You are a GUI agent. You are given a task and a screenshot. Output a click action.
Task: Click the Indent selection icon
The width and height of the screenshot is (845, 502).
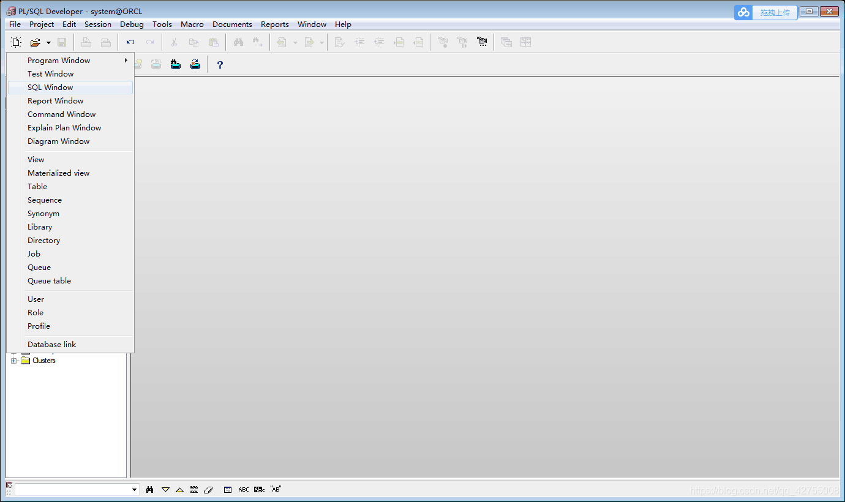pyautogui.click(x=359, y=42)
